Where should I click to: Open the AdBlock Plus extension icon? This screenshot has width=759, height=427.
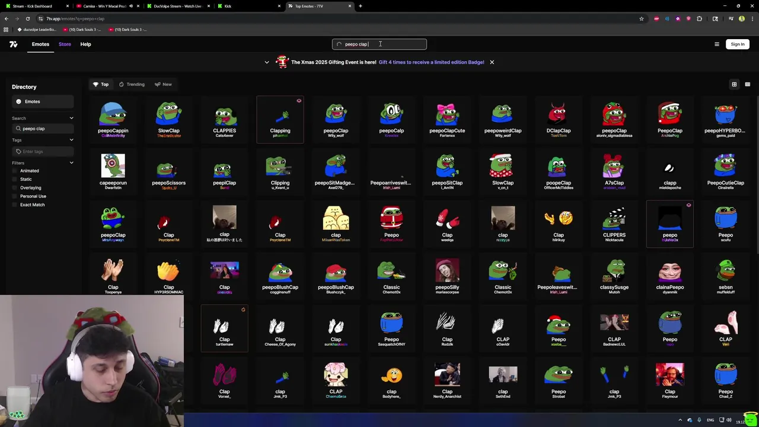point(656,18)
